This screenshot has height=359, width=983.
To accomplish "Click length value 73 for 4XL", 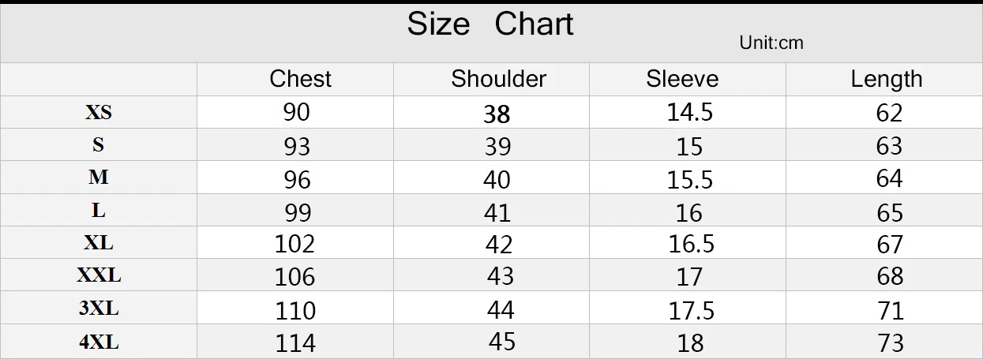I will pos(890,343).
